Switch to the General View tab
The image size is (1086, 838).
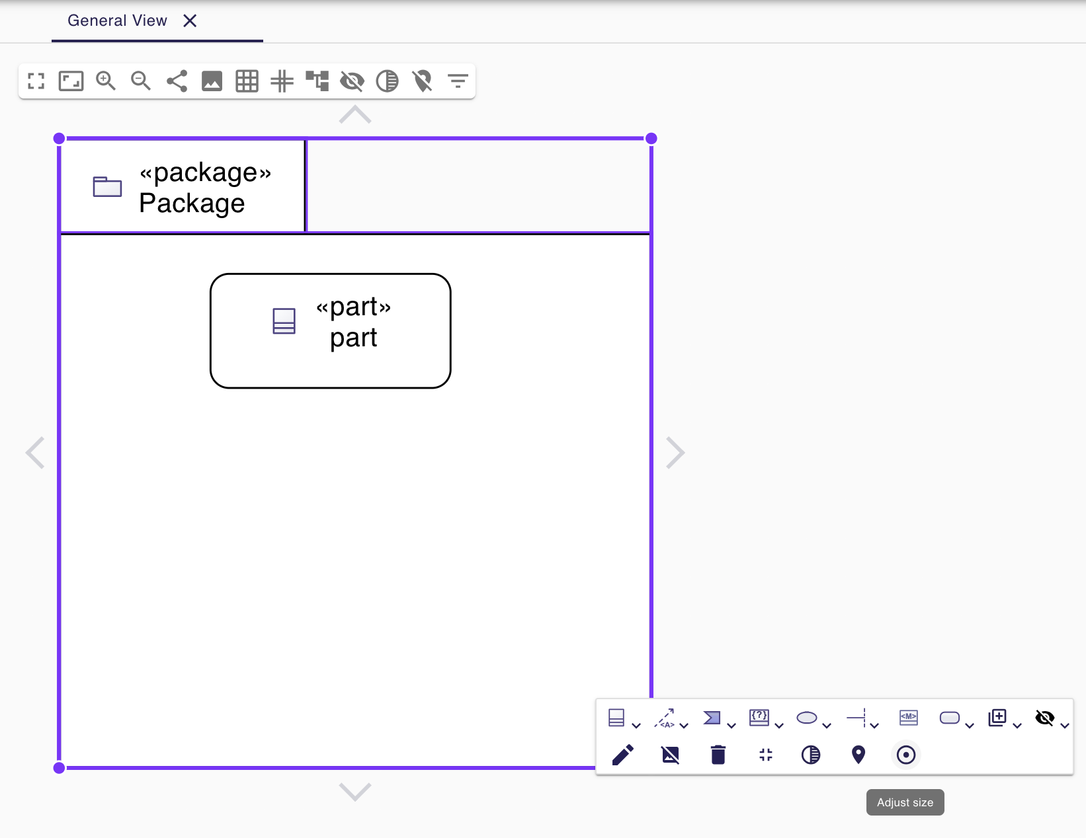click(x=118, y=20)
